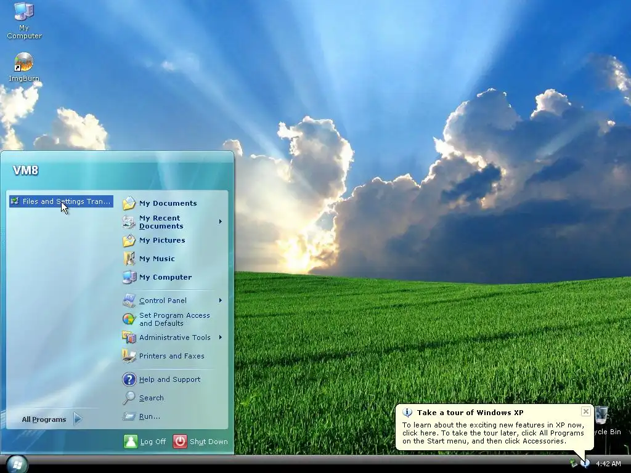
Task: Click the Take a tour of Windows XP title
Action: tap(470, 412)
